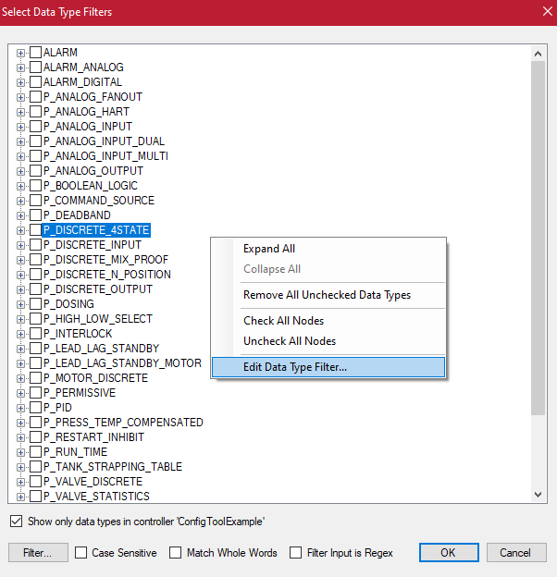This screenshot has width=557, height=577.
Task: Click the scrollbar up arrow
Action: [538, 54]
